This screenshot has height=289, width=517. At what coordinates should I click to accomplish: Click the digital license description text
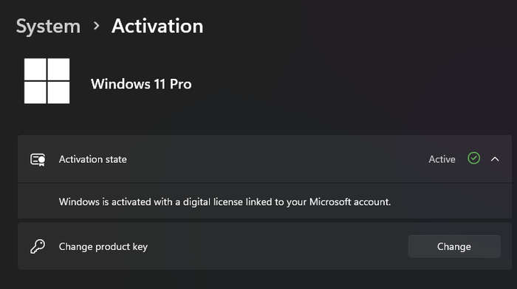pos(225,202)
